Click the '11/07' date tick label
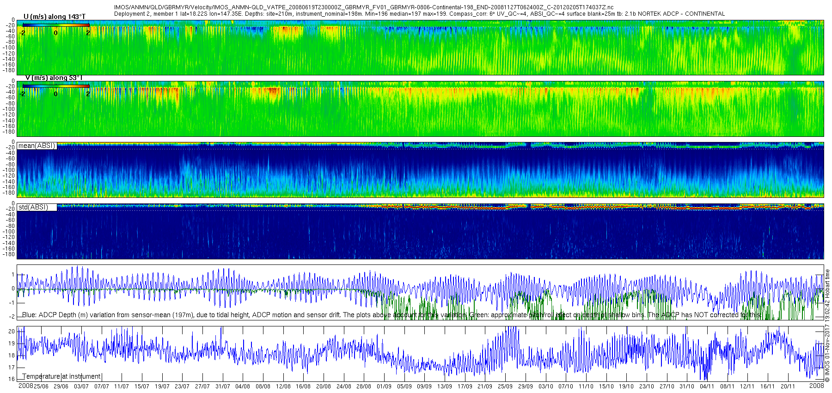This screenshot has height=393, width=832. [122, 386]
